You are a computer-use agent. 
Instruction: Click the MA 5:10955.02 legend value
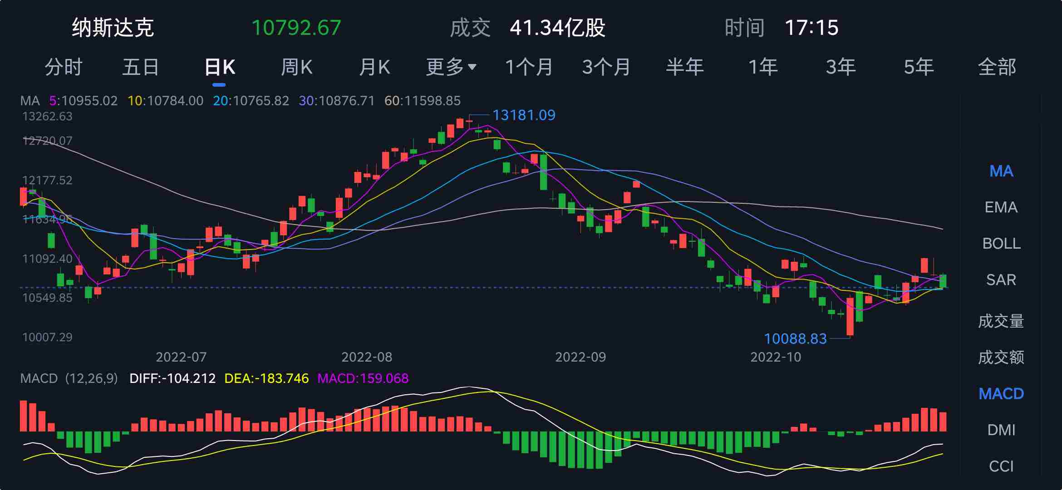coord(84,101)
